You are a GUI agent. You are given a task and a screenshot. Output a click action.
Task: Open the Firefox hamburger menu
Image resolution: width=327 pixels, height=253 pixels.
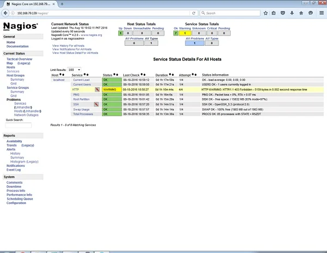pos(322,13)
